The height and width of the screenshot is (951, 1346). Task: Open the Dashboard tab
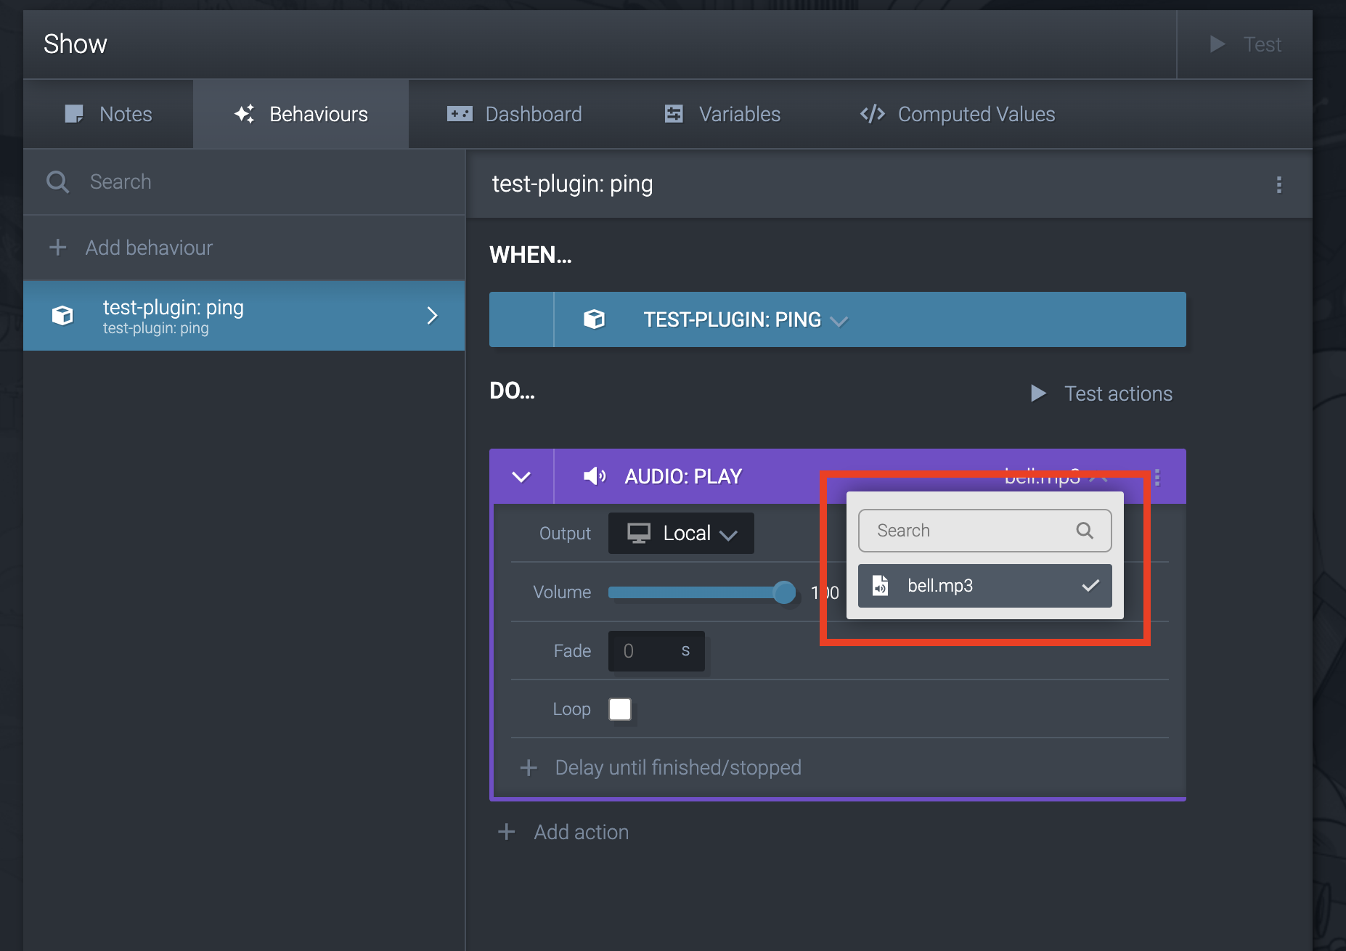click(x=514, y=114)
